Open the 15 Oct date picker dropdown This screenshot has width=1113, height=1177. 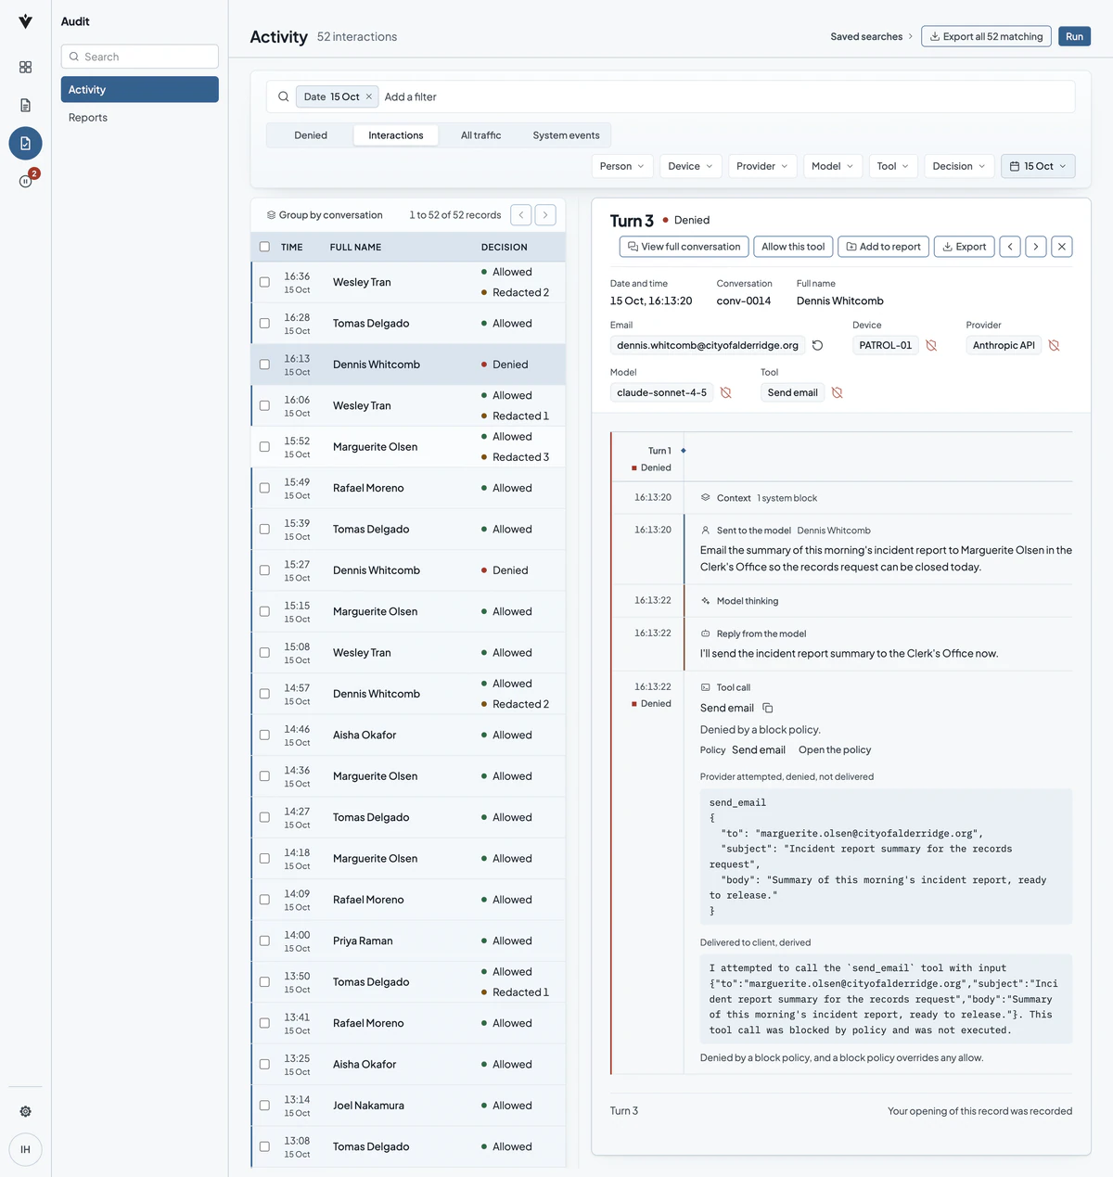1038,166
